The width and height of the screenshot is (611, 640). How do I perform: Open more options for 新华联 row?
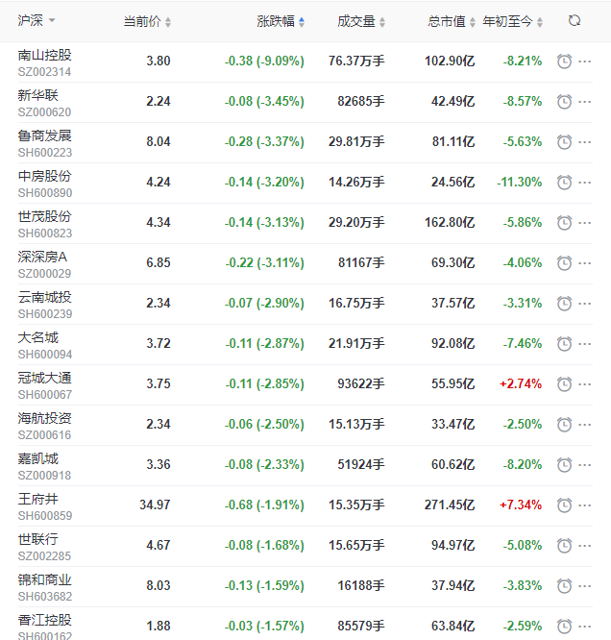tap(585, 102)
